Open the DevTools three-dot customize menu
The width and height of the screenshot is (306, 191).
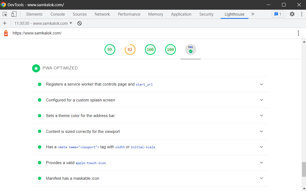pyautogui.click(x=301, y=14)
